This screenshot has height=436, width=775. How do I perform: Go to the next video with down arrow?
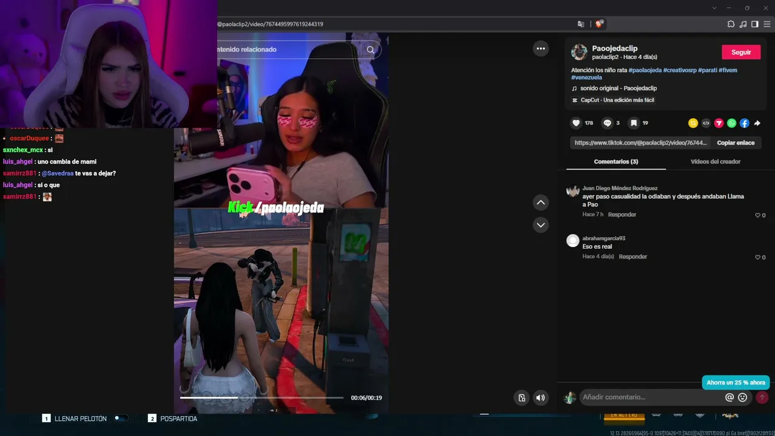(541, 225)
